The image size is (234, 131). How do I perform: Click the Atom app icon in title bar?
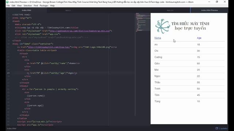(x=7, y=2)
